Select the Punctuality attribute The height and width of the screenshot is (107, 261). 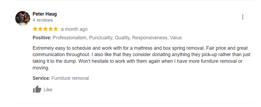[x=101, y=38]
